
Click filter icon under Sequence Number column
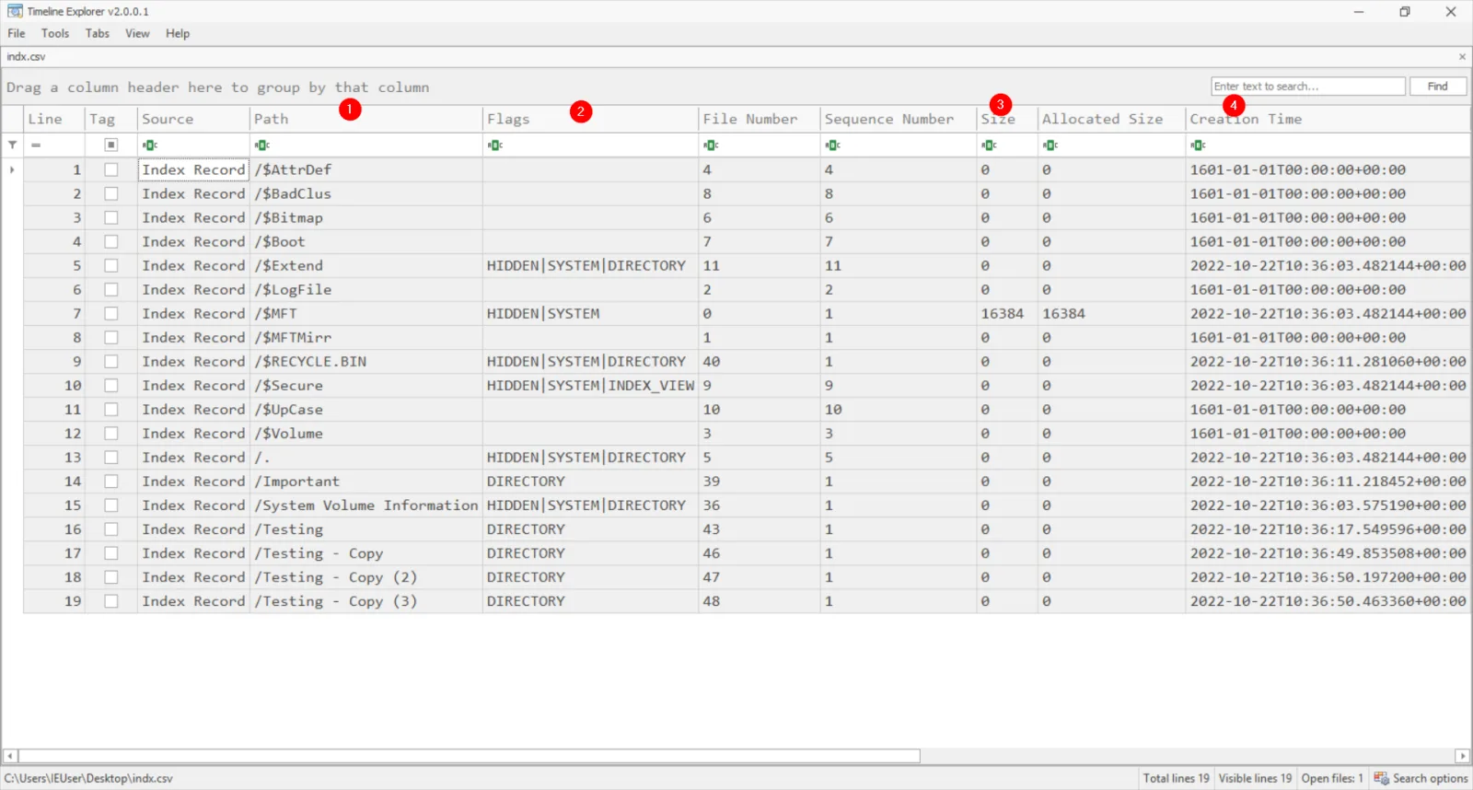pyautogui.click(x=833, y=145)
